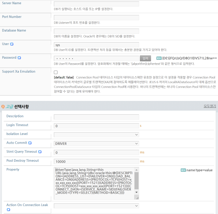Click the dynamic-config icon next to User
Screen dimensions: 218x214
tap(12, 44)
